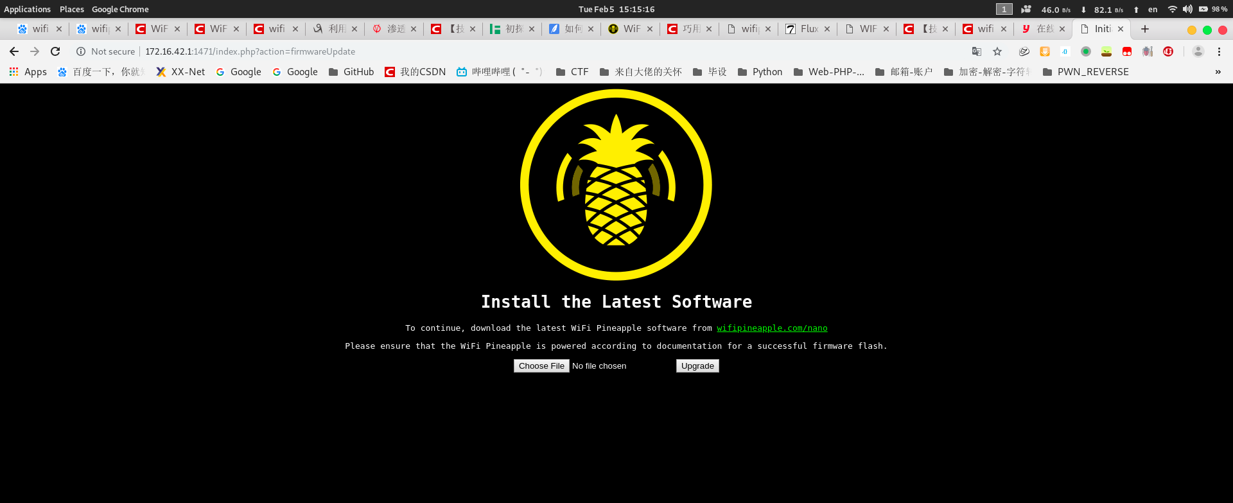
Task: Expand the Python bookmarks folder
Action: pyautogui.click(x=760, y=72)
